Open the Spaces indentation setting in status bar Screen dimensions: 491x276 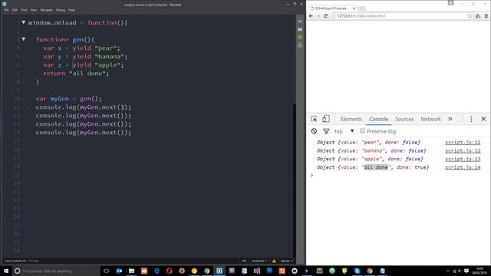286,261
